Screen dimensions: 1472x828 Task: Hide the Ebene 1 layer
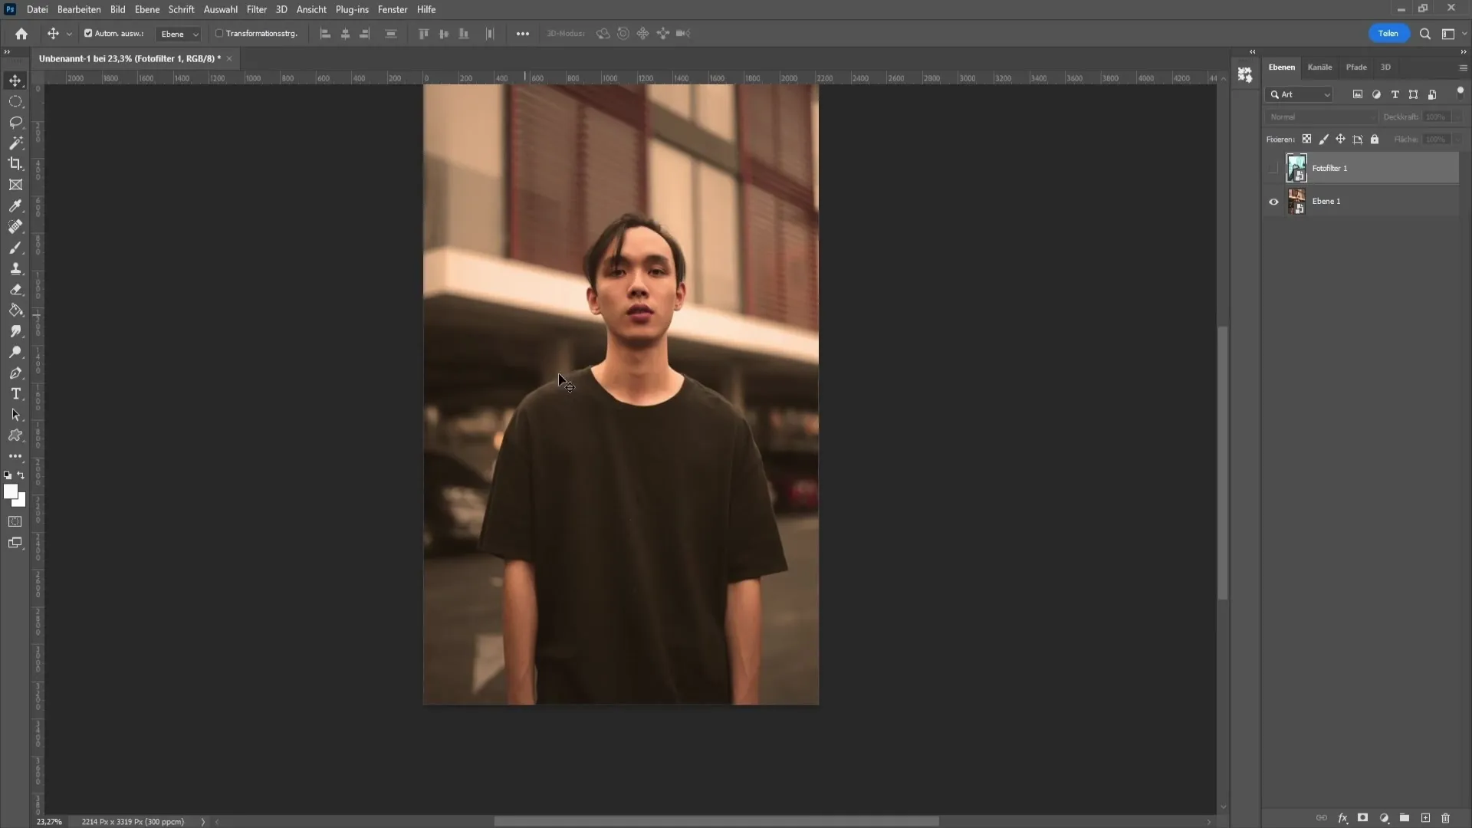(x=1273, y=202)
